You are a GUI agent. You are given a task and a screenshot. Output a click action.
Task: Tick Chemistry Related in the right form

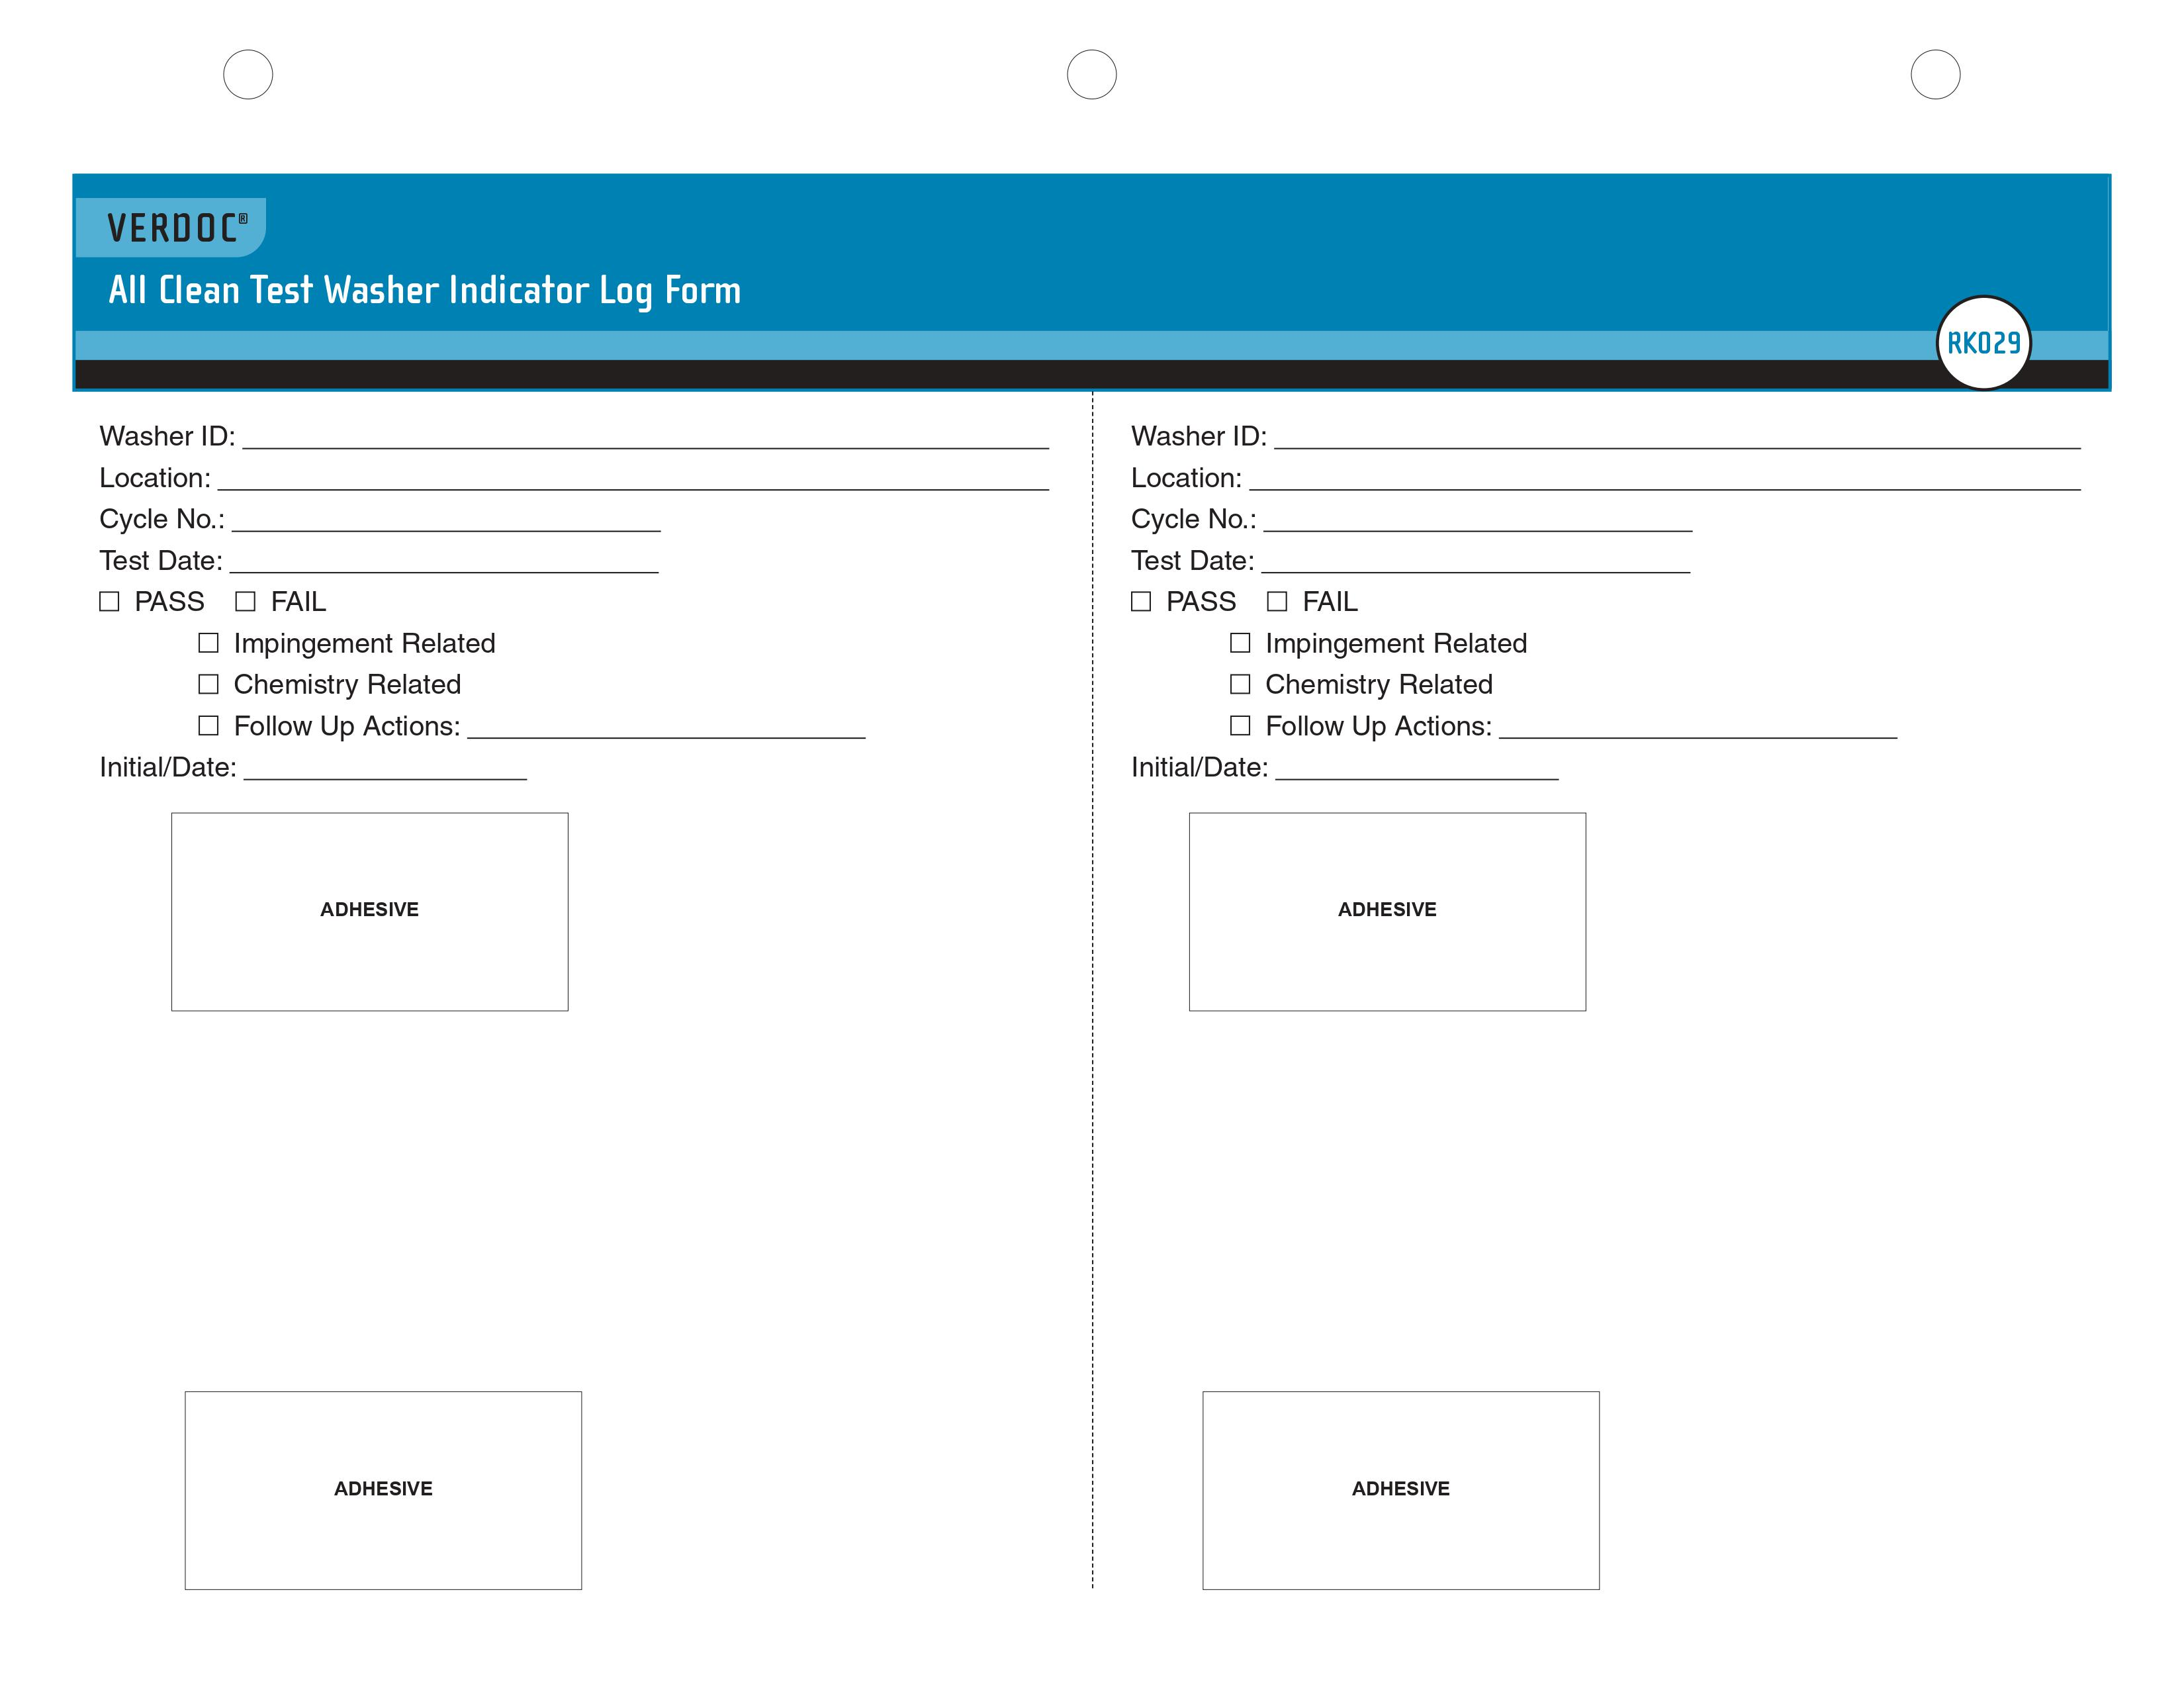[1240, 684]
